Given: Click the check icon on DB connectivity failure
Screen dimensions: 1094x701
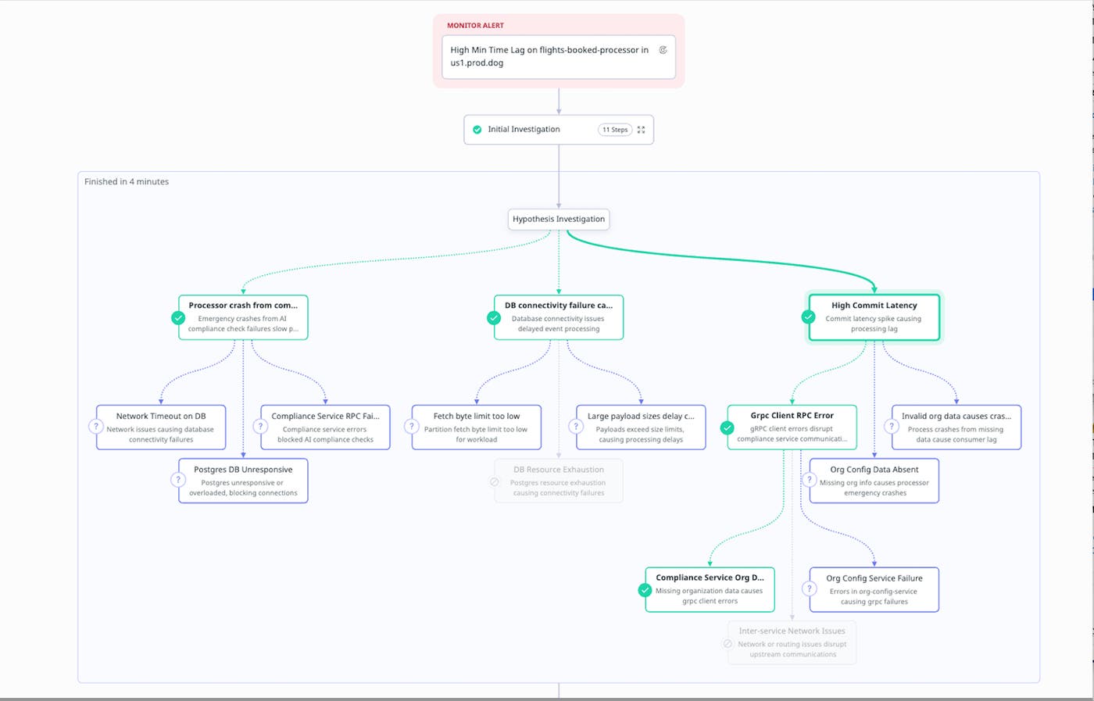Looking at the screenshot, I should 494,318.
